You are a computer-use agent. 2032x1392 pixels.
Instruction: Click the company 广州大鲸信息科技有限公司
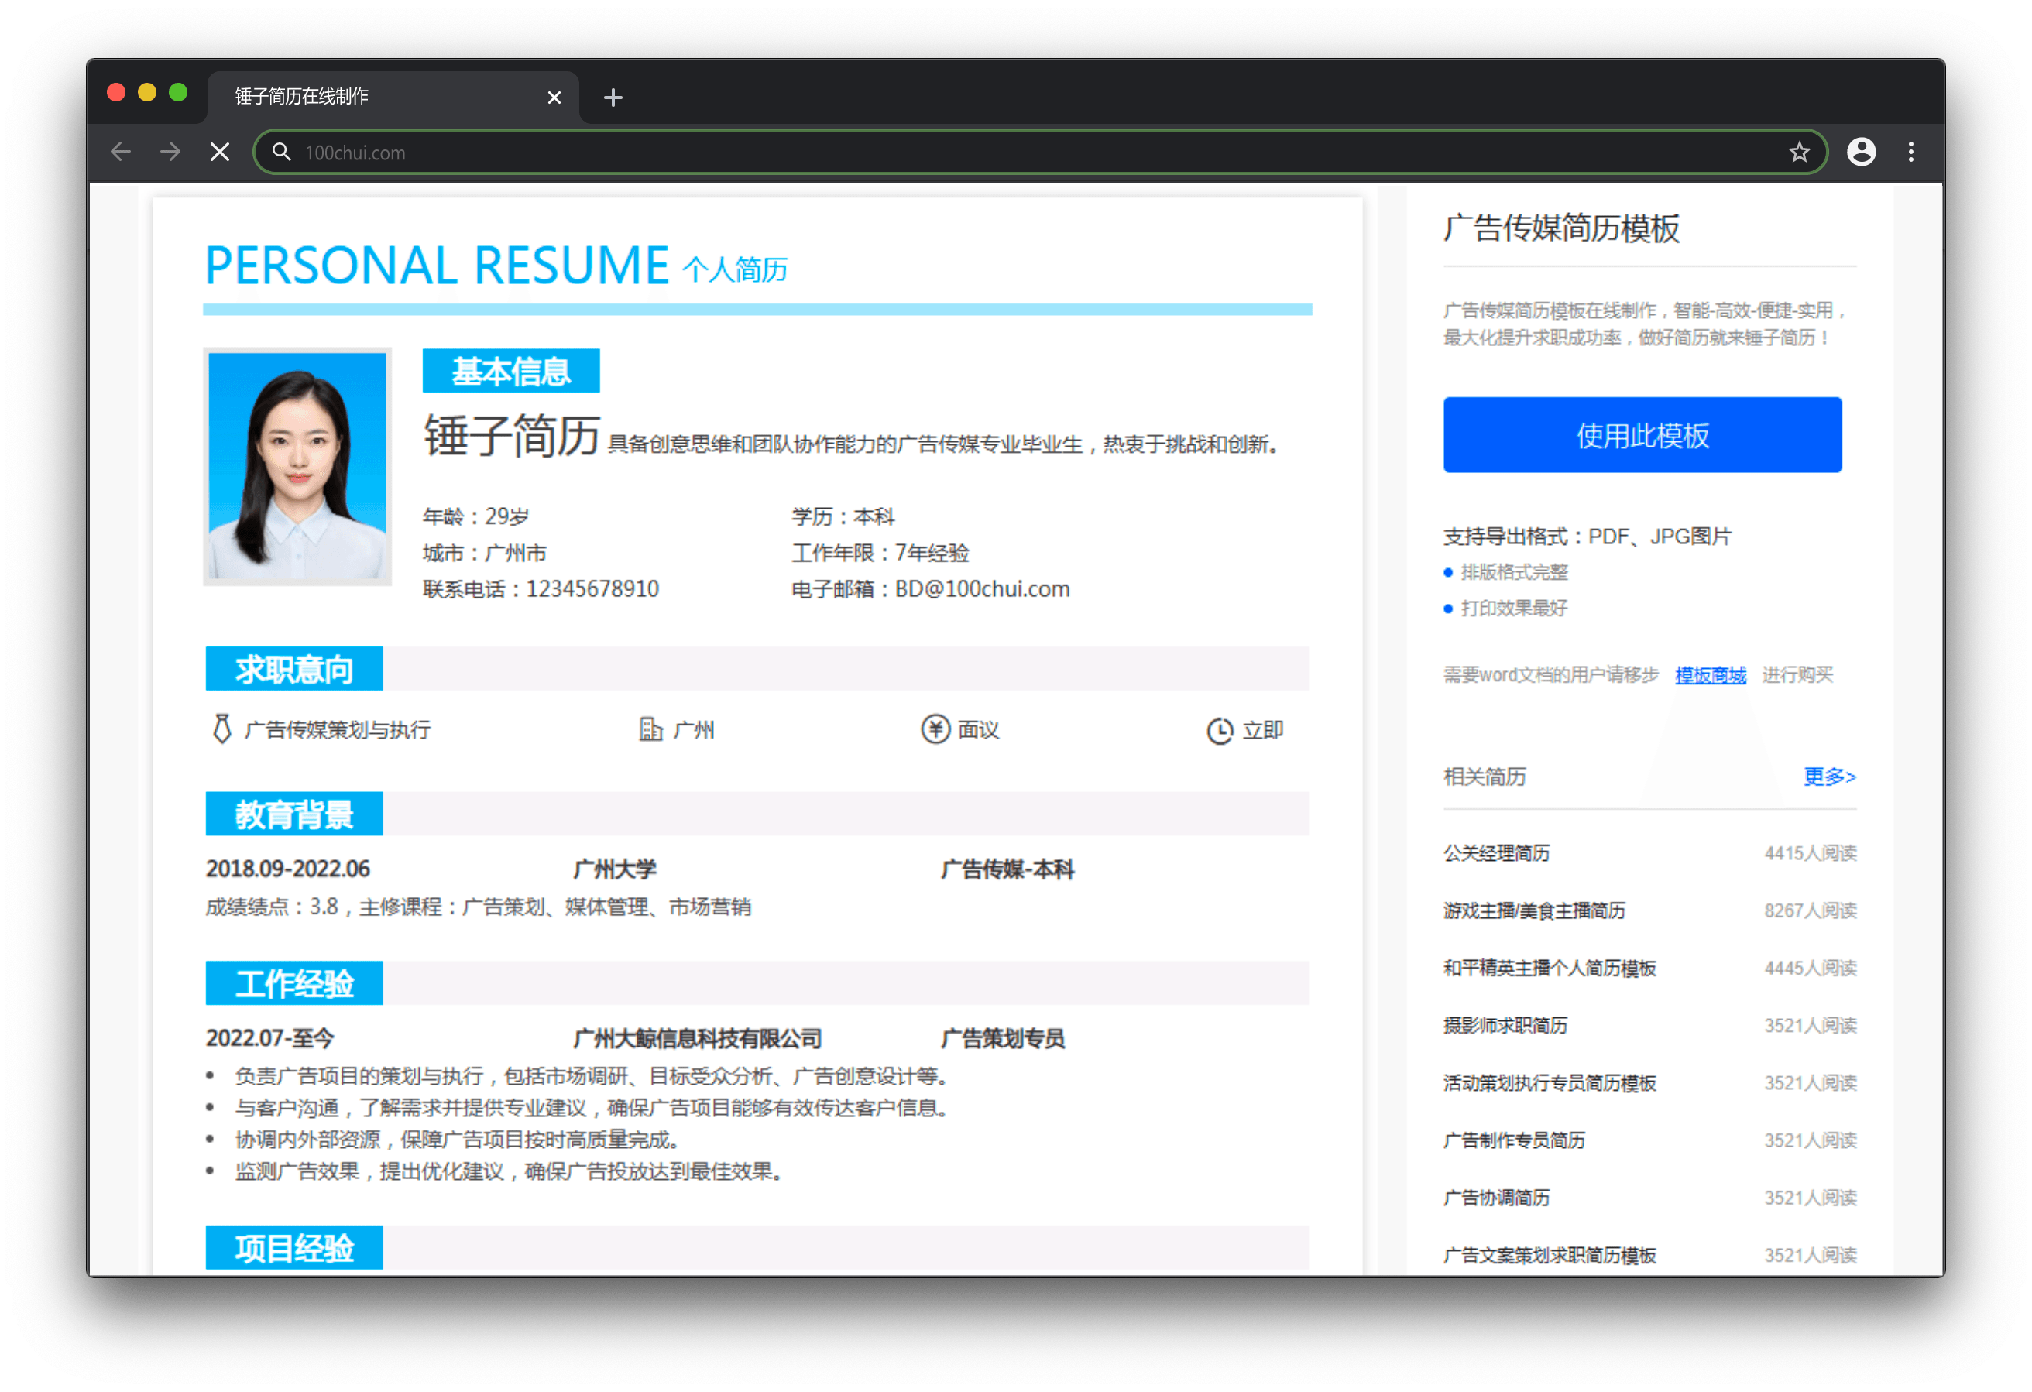697,1038
